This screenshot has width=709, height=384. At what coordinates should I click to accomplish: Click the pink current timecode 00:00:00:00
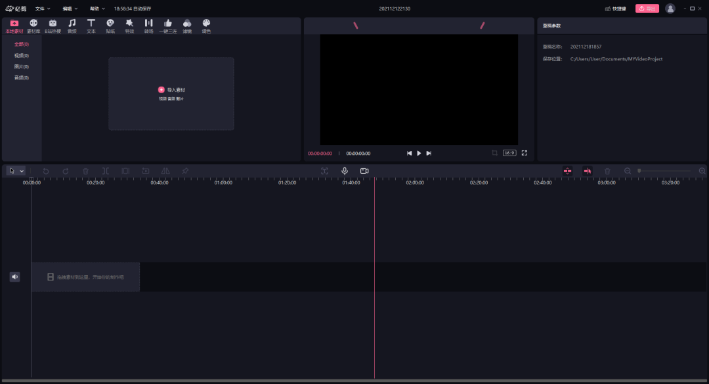320,154
